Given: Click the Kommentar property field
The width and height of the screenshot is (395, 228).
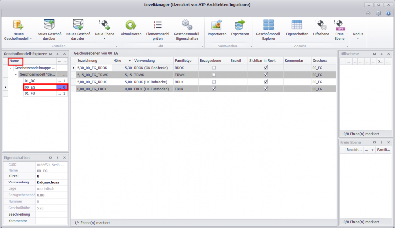Looking at the screenshot, I should (x=51, y=221).
